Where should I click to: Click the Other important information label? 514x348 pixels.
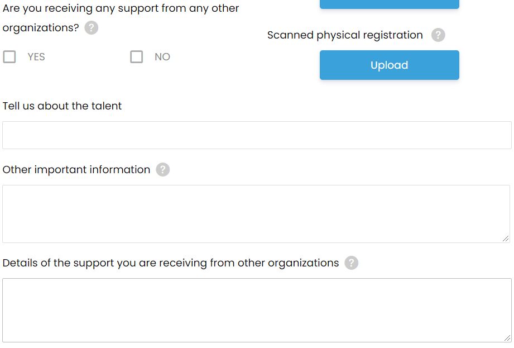[76, 170]
